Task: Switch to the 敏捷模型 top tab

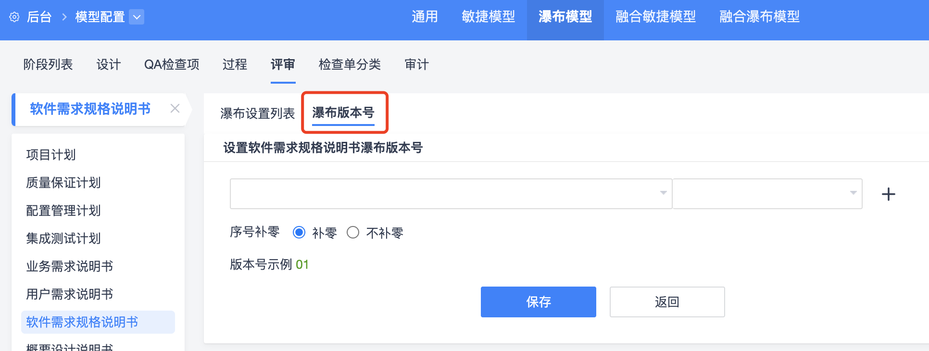Action: pyautogui.click(x=488, y=17)
